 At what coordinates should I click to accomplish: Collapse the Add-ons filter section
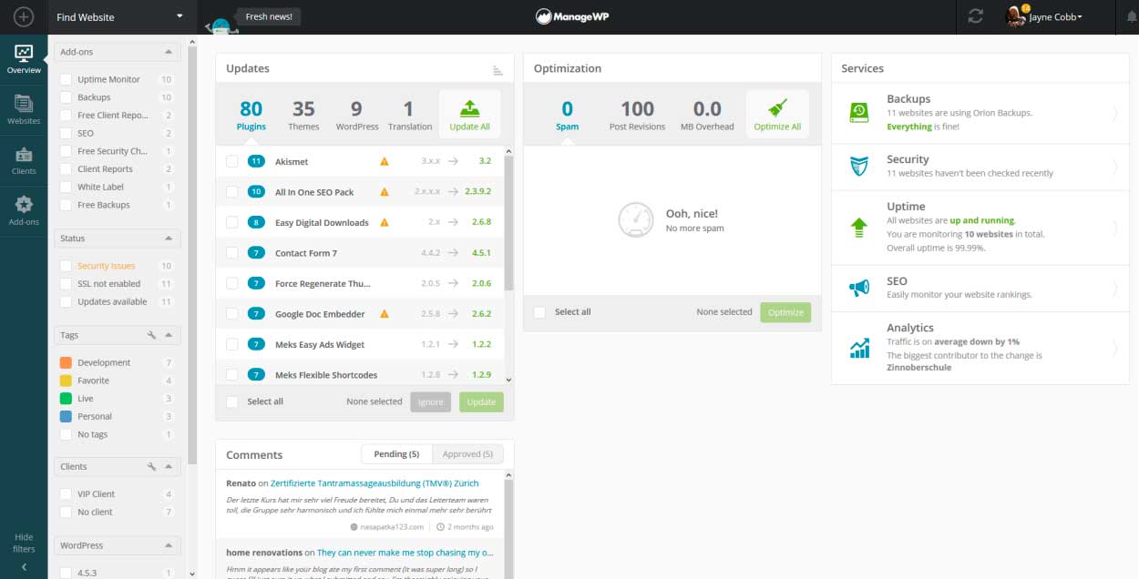click(x=169, y=52)
